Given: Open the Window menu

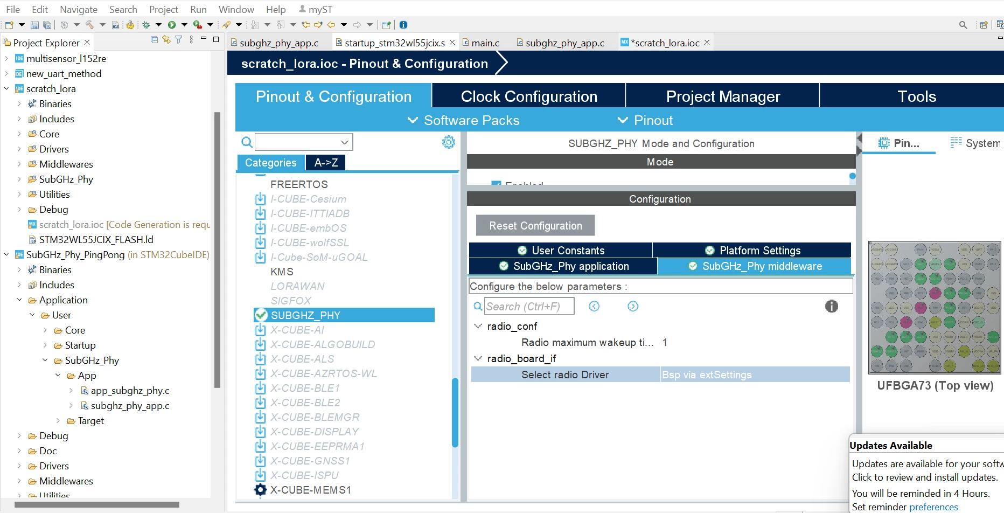Looking at the screenshot, I should (236, 9).
